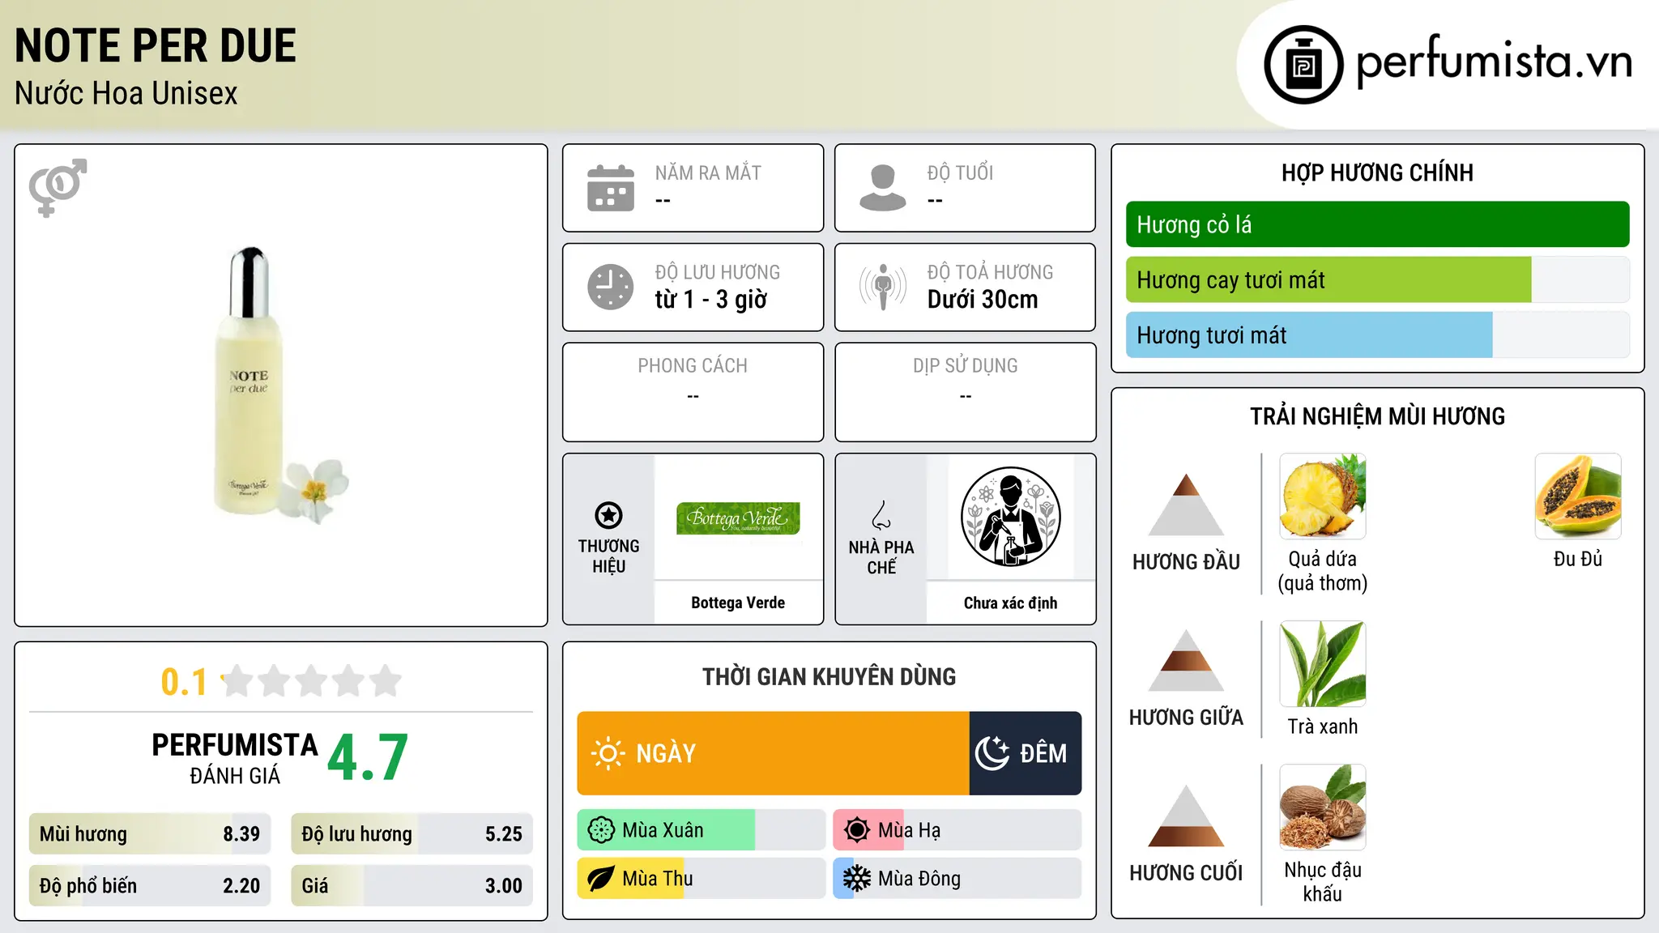Click the middle notes pyramid icon

(1186, 660)
